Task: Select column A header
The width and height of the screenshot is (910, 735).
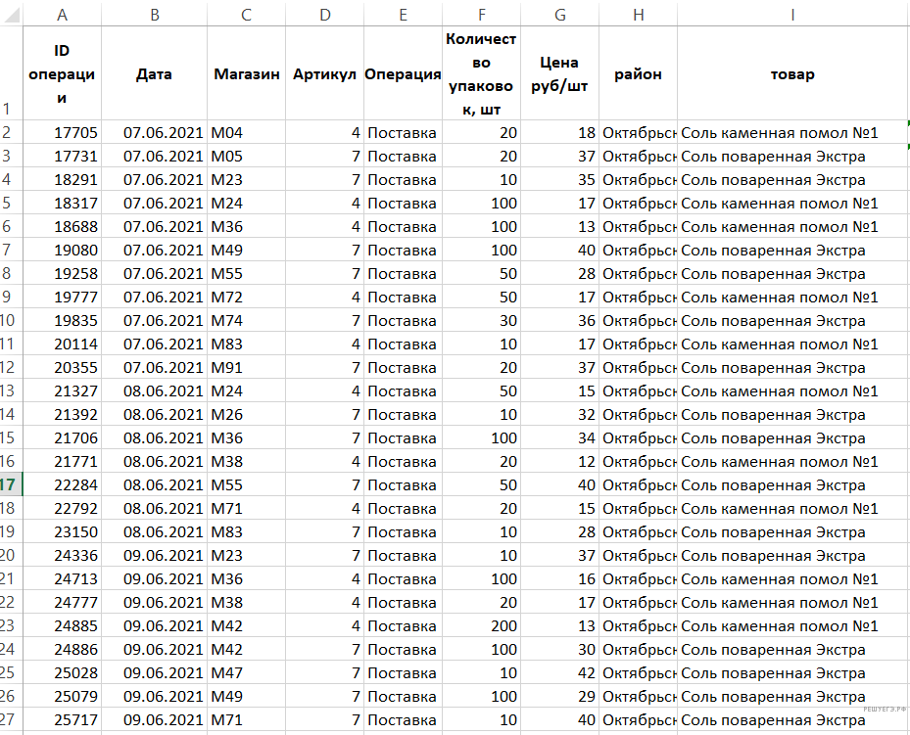Action: 62,14
